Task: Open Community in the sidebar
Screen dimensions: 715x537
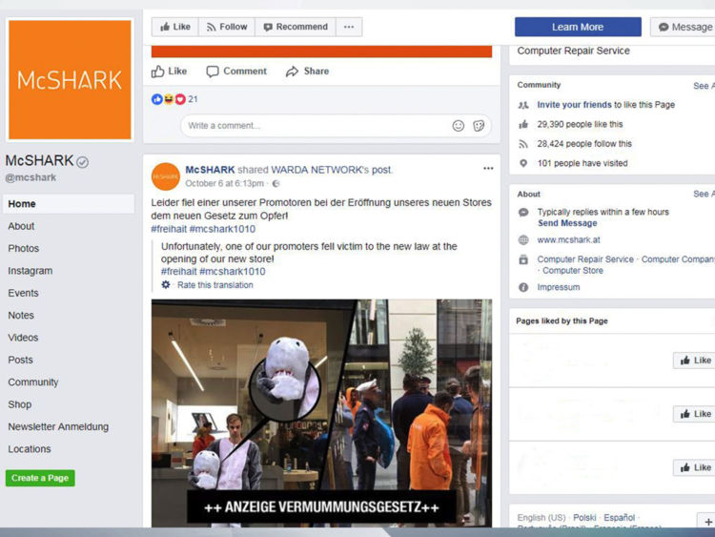Action: click(32, 382)
